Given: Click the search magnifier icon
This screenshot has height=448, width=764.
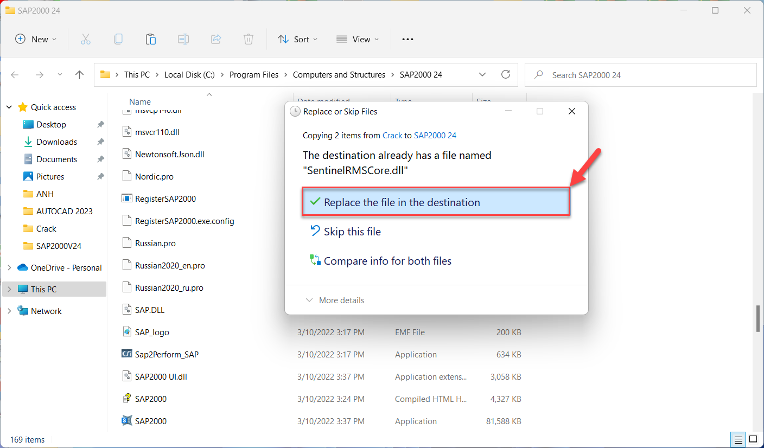Looking at the screenshot, I should (x=538, y=75).
